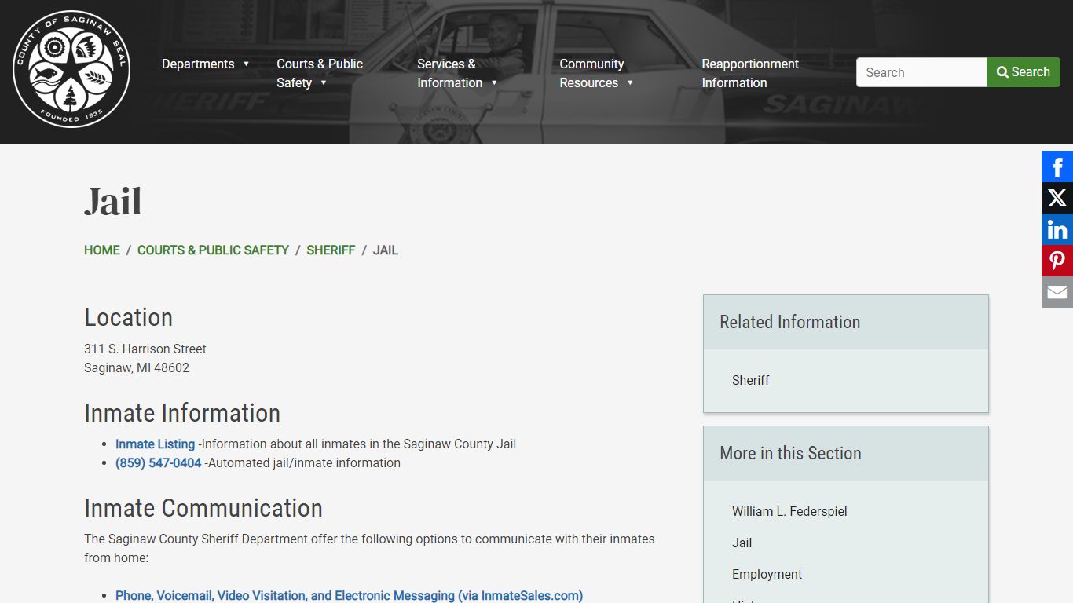Viewport: 1073px width, 603px height.
Task: Expand the Departments dropdown menu
Action: 205,64
